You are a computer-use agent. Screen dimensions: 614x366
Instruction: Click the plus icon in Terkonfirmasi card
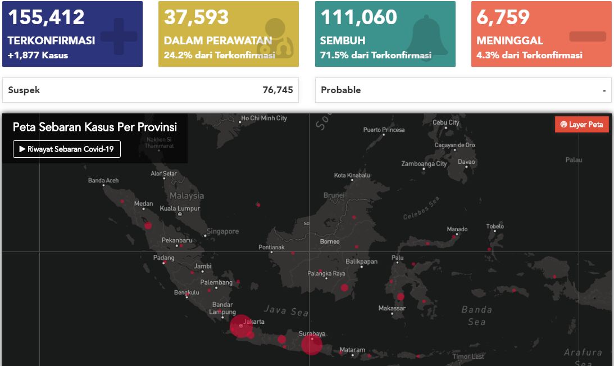119,36
